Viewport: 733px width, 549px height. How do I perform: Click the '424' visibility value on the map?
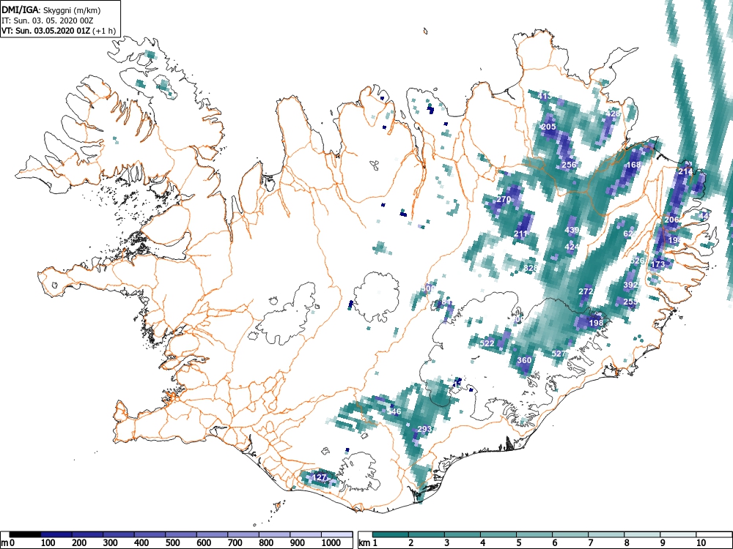(x=572, y=247)
